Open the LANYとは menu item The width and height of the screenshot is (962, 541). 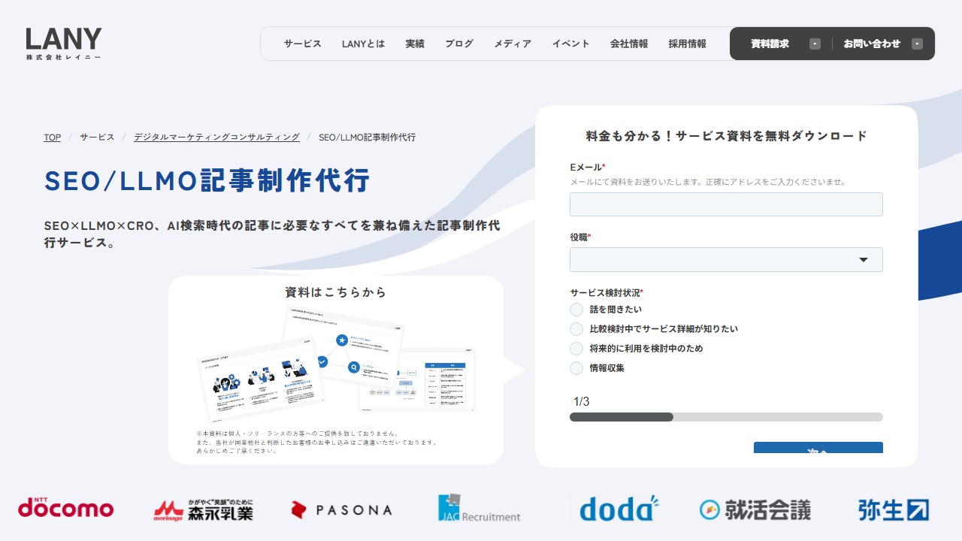pos(363,44)
